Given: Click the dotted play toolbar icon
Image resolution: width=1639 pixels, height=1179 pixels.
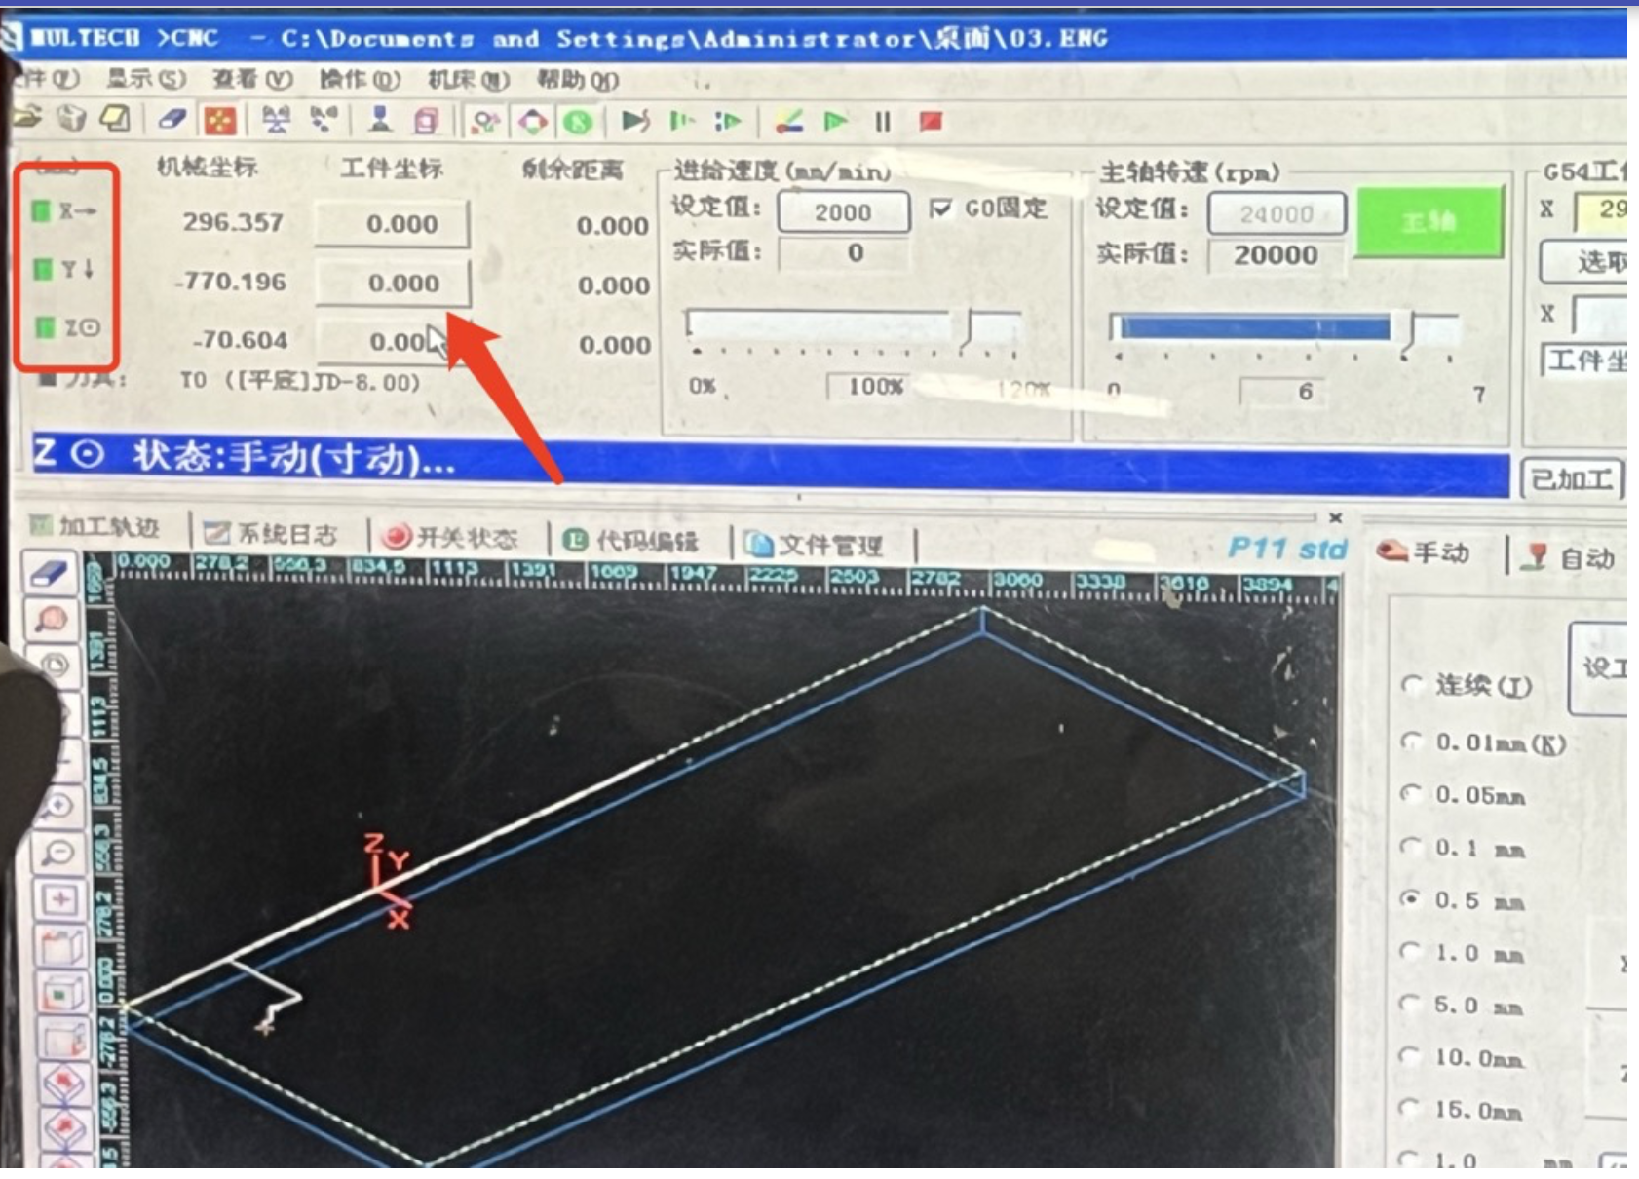Looking at the screenshot, I should click(728, 122).
